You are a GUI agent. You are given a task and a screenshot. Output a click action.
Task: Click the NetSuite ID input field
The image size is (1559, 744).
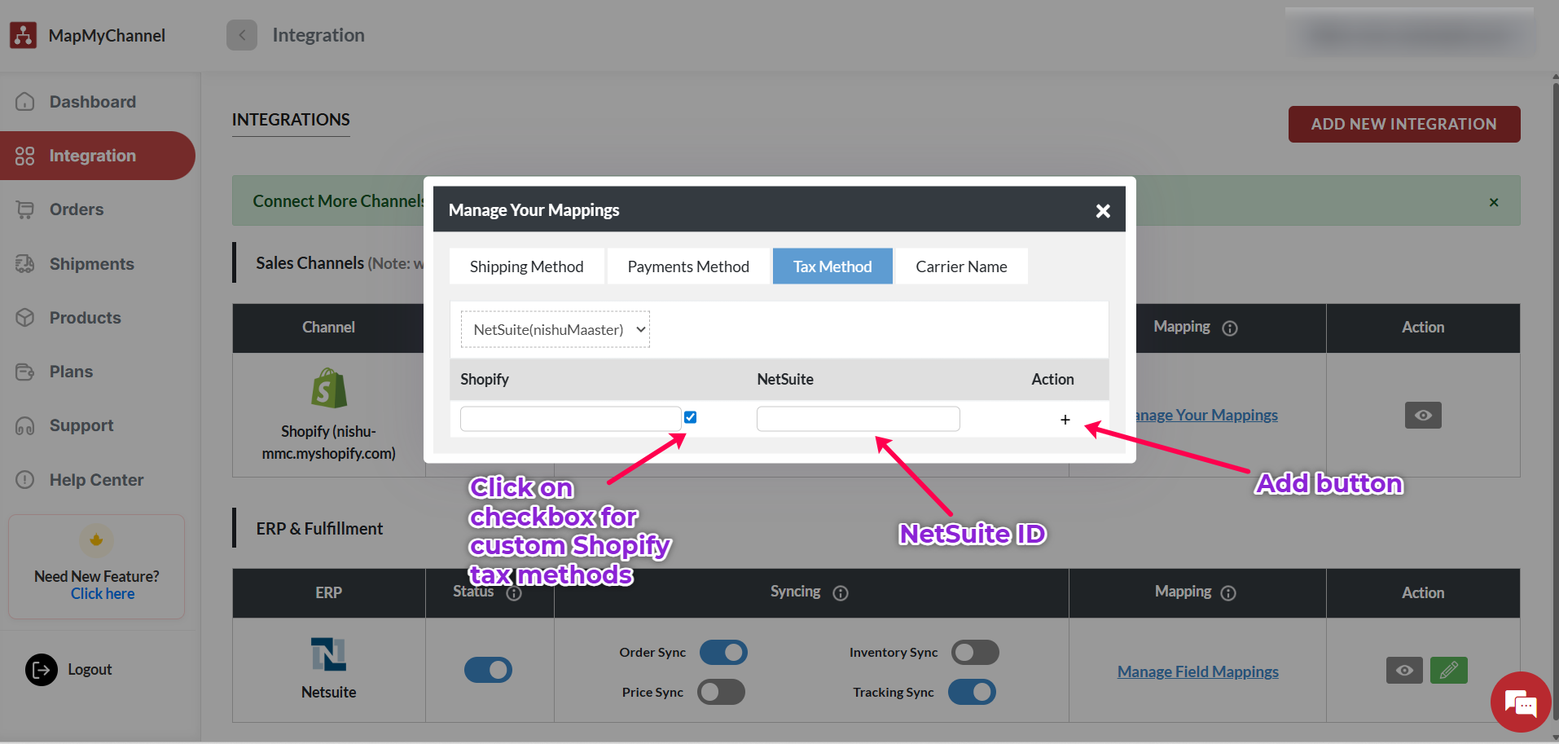point(858,419)
